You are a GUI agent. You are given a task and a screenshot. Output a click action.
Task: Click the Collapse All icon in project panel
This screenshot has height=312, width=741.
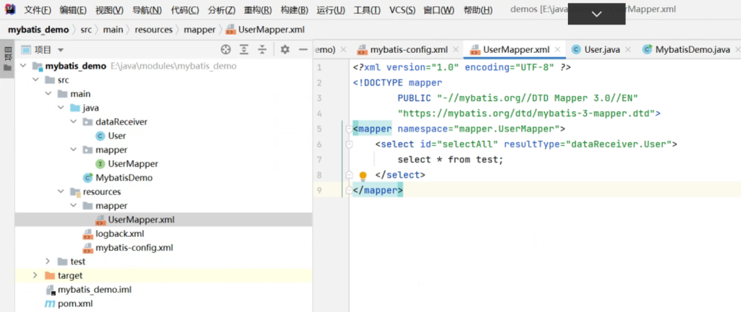[x=262, y=50]
